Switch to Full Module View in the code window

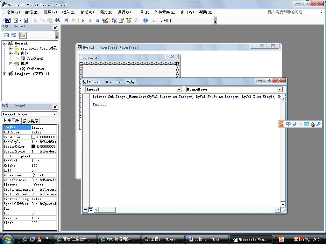point(91,210)
